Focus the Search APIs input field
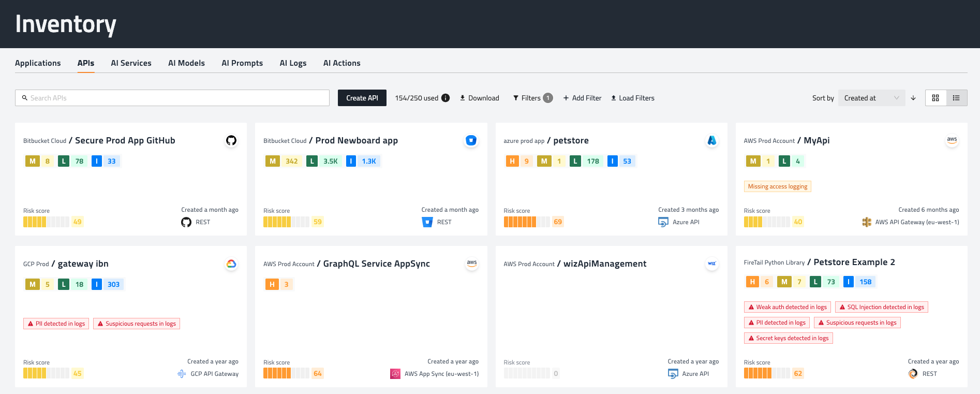980x394 pixels. click(172, 98)
